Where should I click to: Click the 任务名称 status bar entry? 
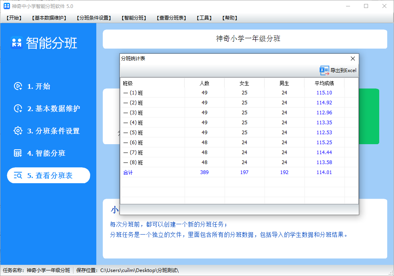tap(36, 270)
